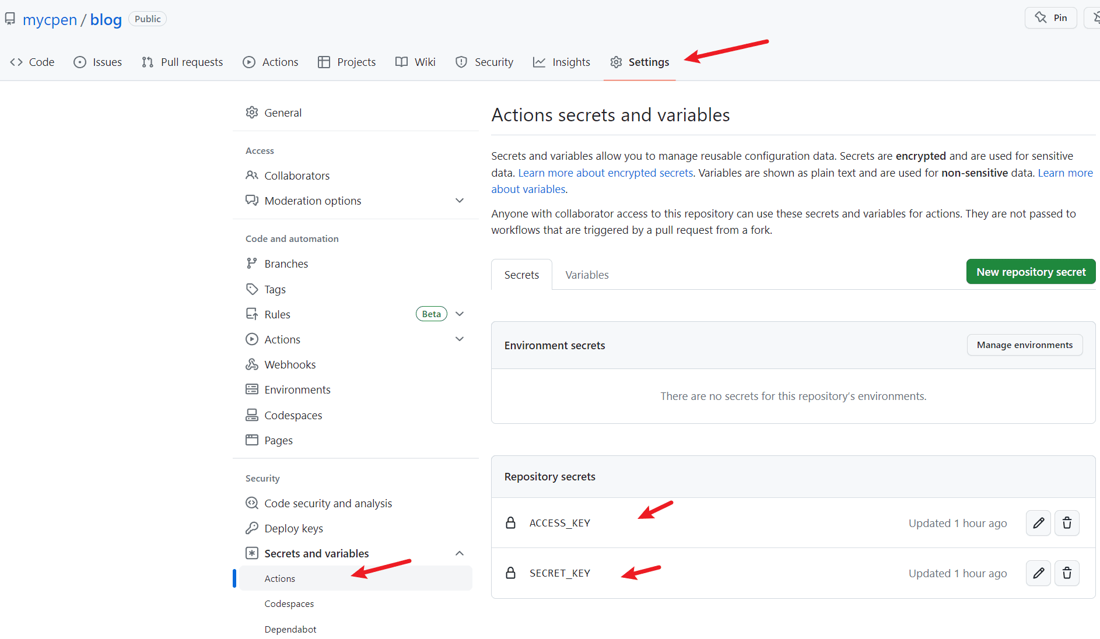Screen dimensions: 1100x639
Task: Click the Rules icon in sidebar
Action: [x=252, y=314]
